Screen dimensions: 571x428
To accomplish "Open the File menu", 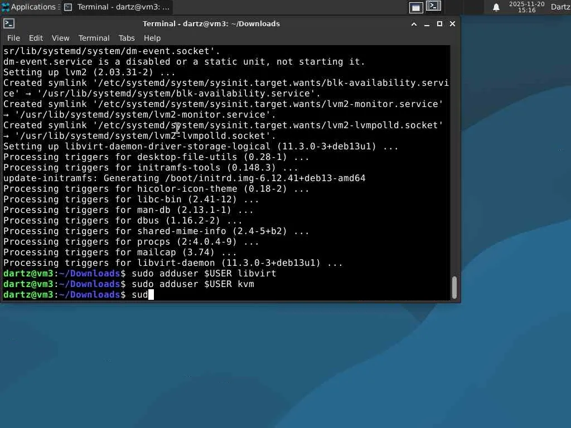I will pyautogui.click(x=13, y=38).
